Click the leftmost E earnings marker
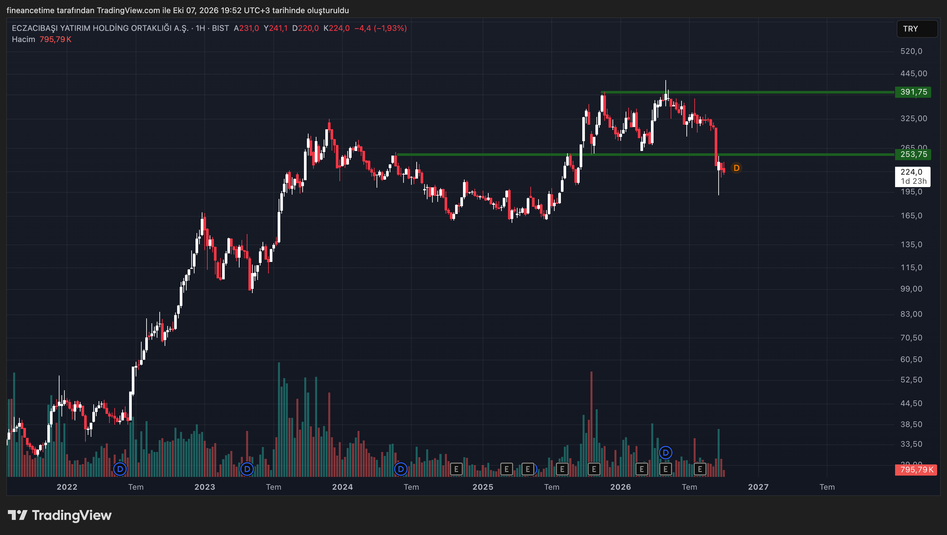947x535 pixels. pyautogui.click(x=456, y=469)
